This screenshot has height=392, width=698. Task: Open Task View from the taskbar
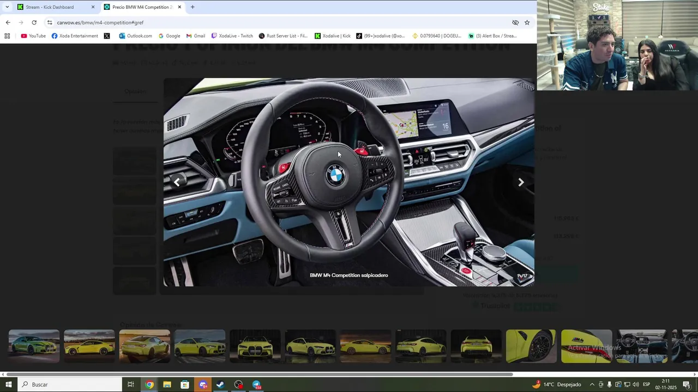(131, 384)
